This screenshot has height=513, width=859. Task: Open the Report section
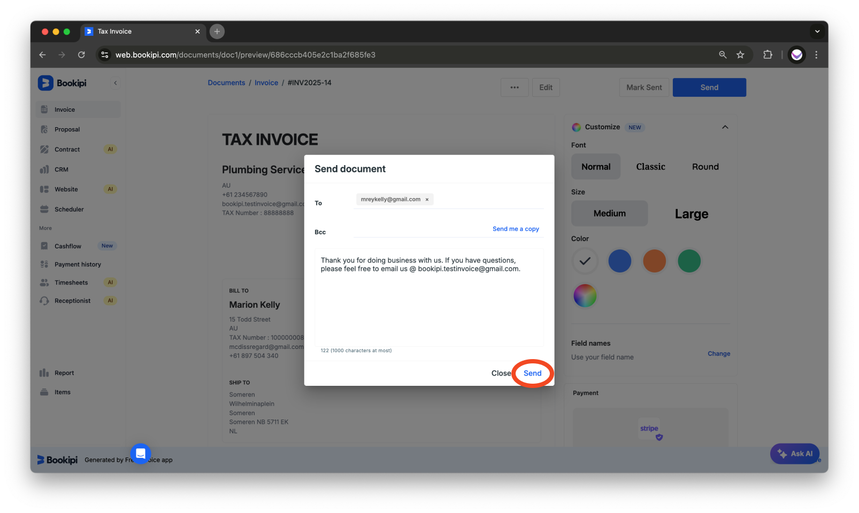pyautogui.click(x=63, y=372)
